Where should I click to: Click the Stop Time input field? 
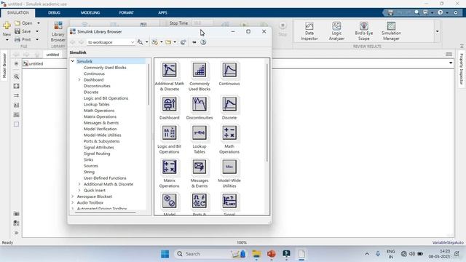(202, 23)
